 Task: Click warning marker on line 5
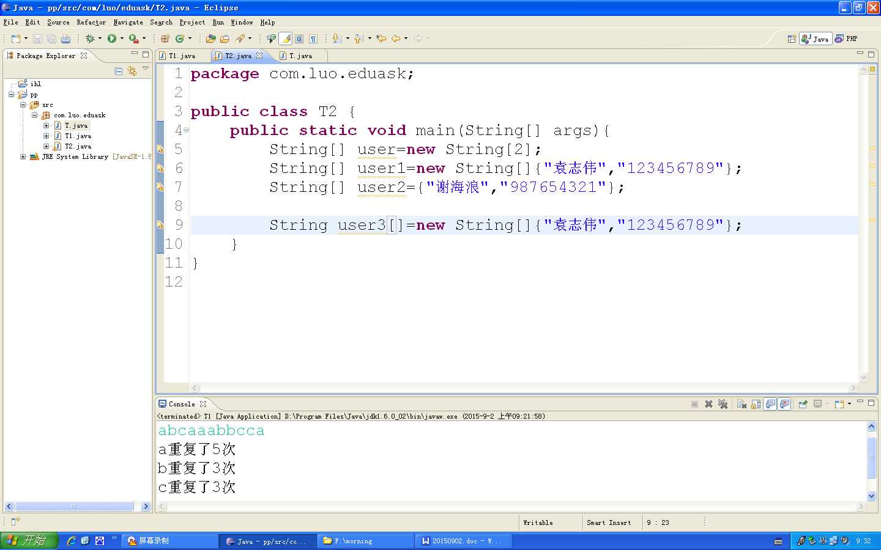click(x=160, y=149)
